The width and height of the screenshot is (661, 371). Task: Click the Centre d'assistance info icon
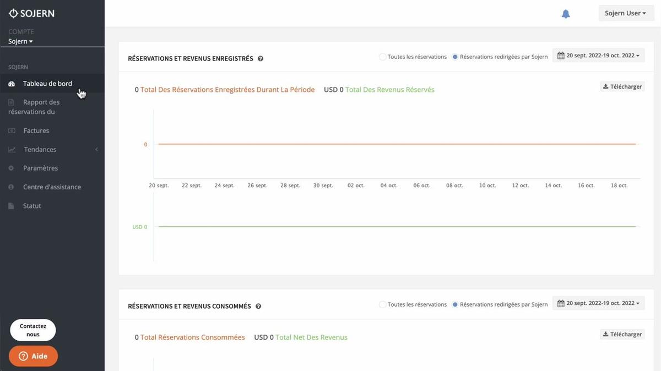coord(12,187)
